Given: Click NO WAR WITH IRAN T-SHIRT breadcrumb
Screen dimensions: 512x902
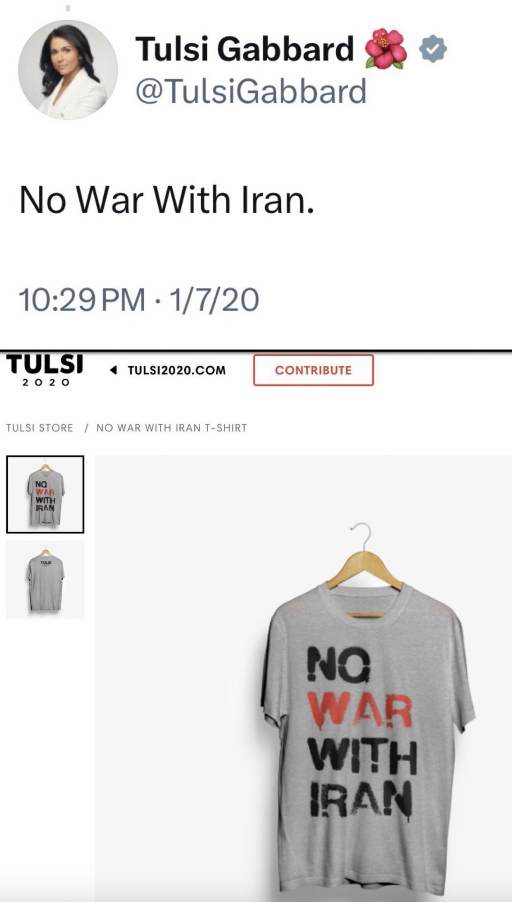Looking at the screenshot, I should 172,428.
